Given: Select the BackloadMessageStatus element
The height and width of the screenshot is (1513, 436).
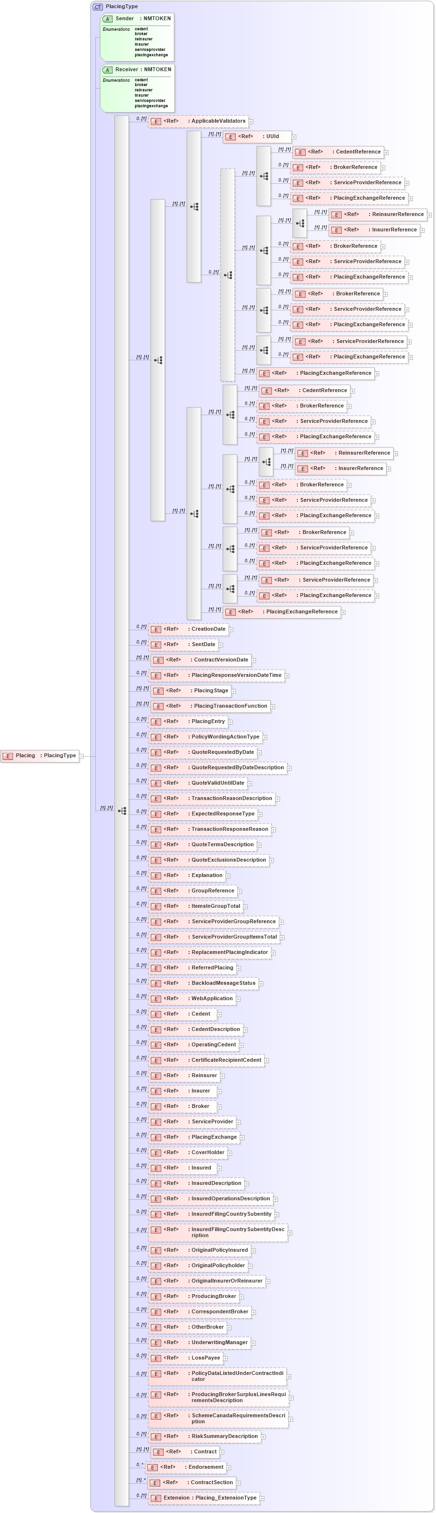Looking at the screenshot, I should [x=203, y=983].
